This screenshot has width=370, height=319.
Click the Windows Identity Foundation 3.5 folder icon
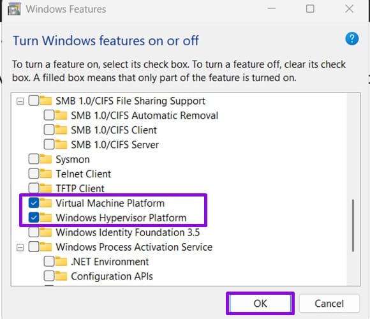click(x=46, y=232)
